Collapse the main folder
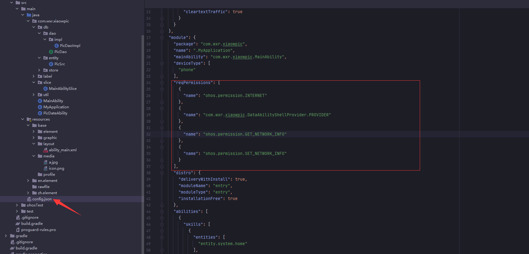The width and height of the screenshot is (529, 254). point(17,9)
